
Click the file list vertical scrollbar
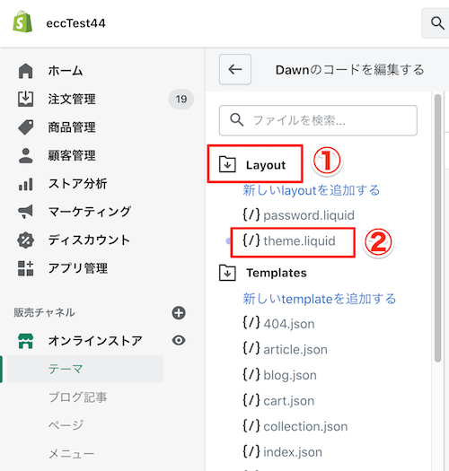coord(438,228)
